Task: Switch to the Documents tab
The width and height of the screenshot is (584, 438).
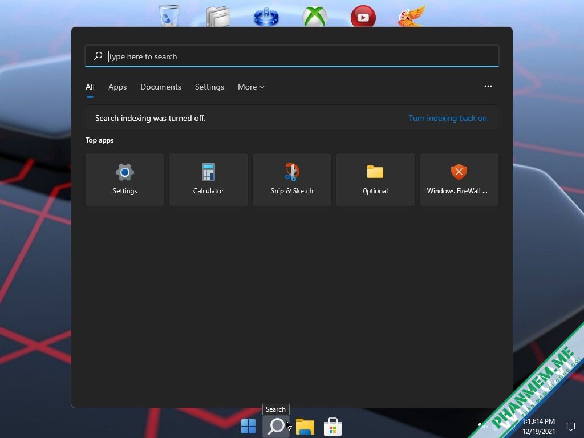Action: [x=160, y=87]
